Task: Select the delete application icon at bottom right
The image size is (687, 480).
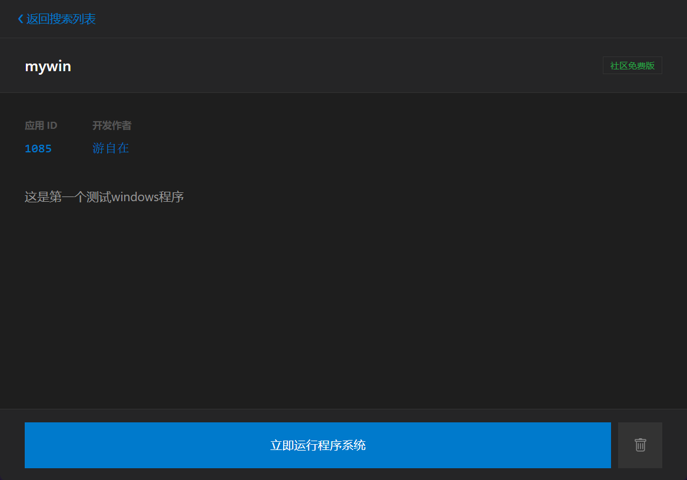Action: [x=640, y=445]
